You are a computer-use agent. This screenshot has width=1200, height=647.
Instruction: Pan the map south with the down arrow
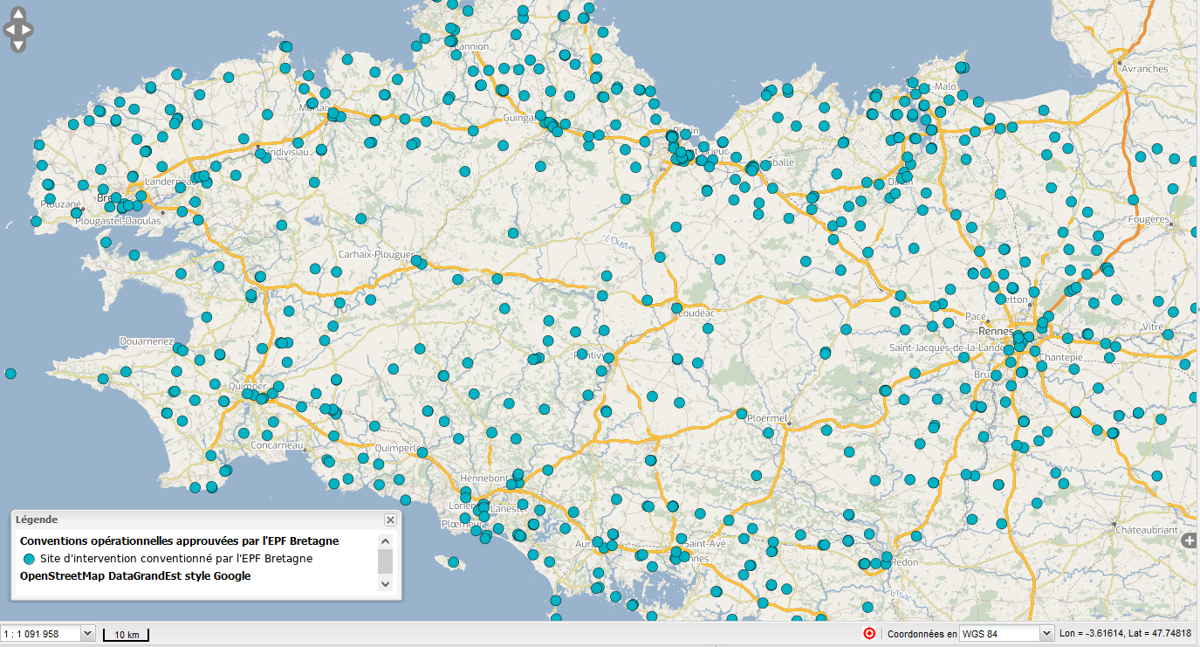point(18,45)
